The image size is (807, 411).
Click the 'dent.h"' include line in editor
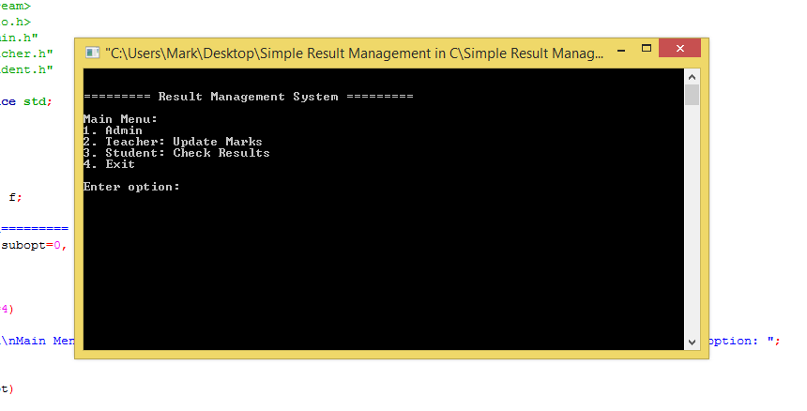coord(26,69)
